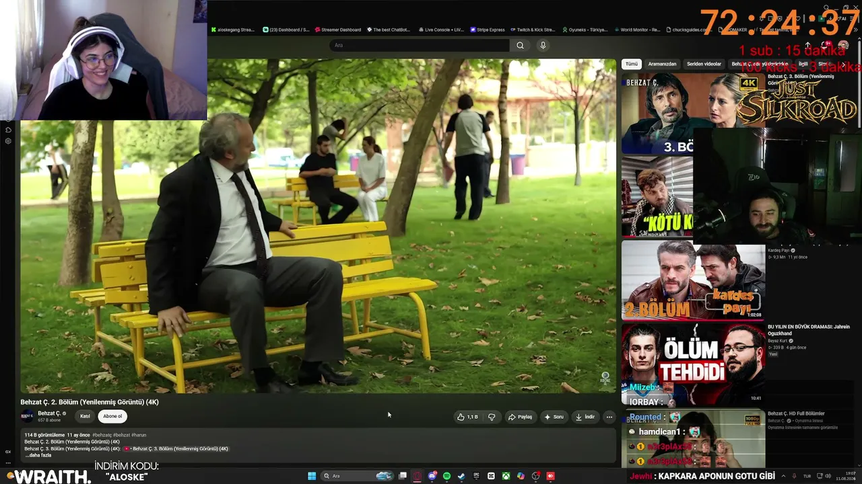
Task: Click the YouTube search magnifier button
Action: point(520,45)
